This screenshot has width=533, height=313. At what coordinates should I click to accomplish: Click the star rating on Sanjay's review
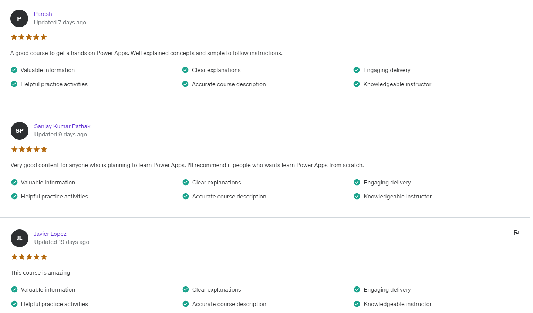click(29, 149)
